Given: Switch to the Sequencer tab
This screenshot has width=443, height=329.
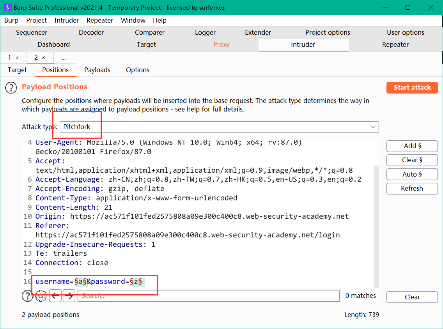Looking at the screenshot, I should tap(32, 32).
